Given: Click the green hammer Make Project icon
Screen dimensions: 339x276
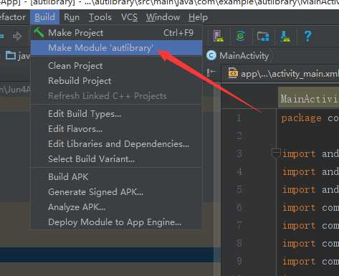Looking at the screenshot, I should (x=39, y=32).
